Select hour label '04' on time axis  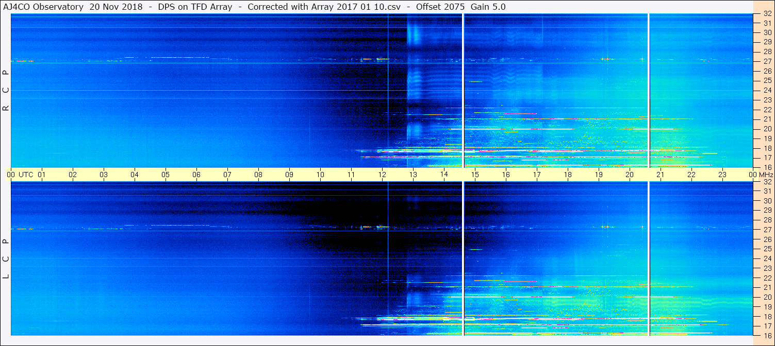click(135, 175)
